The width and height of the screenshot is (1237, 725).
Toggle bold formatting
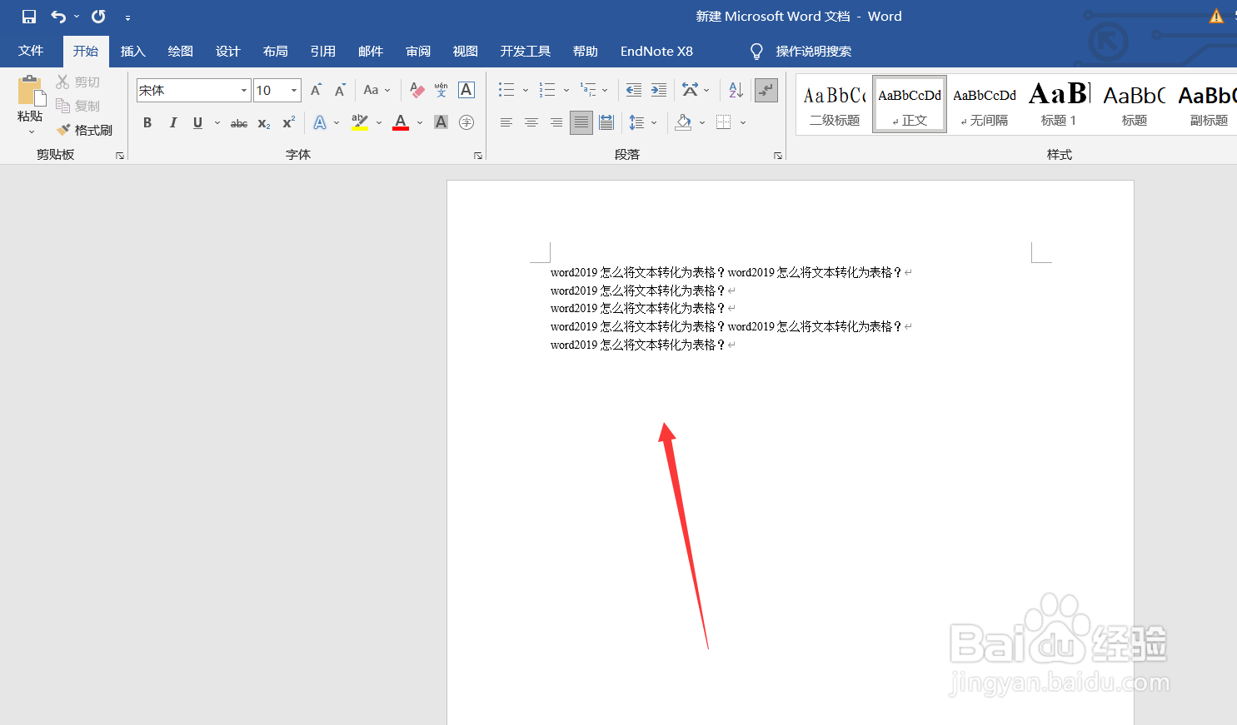(147, 122)
